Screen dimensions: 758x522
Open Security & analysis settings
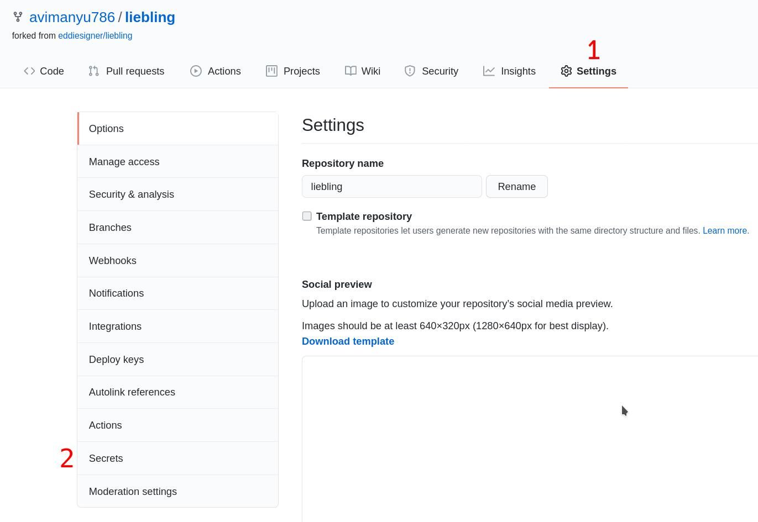tap(177, 194)
